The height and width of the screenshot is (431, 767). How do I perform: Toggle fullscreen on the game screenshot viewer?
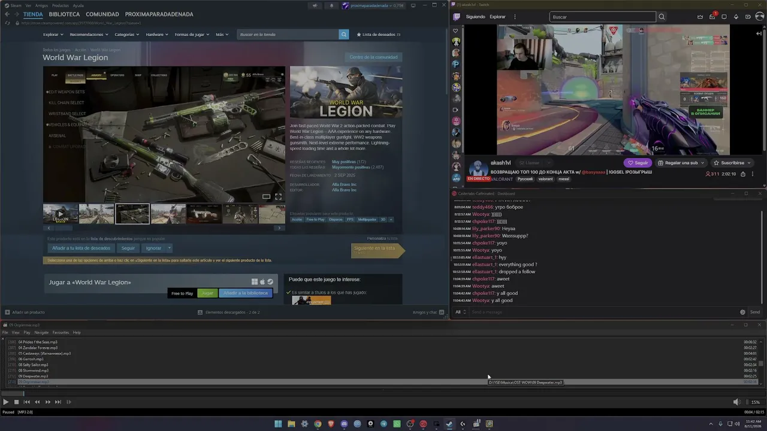pos(278,196)
